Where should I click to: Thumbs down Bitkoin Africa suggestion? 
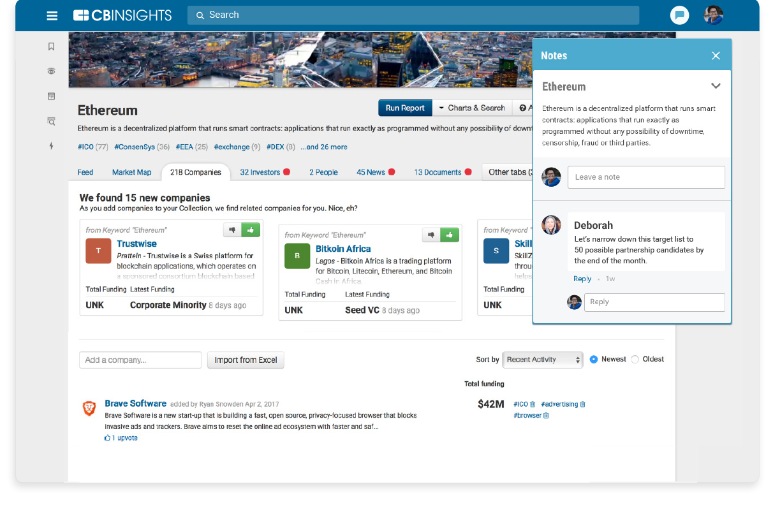[431, 235]
